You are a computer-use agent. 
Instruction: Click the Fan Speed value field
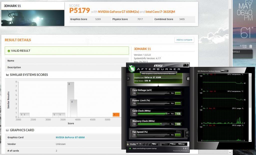[x=178, y=135]
